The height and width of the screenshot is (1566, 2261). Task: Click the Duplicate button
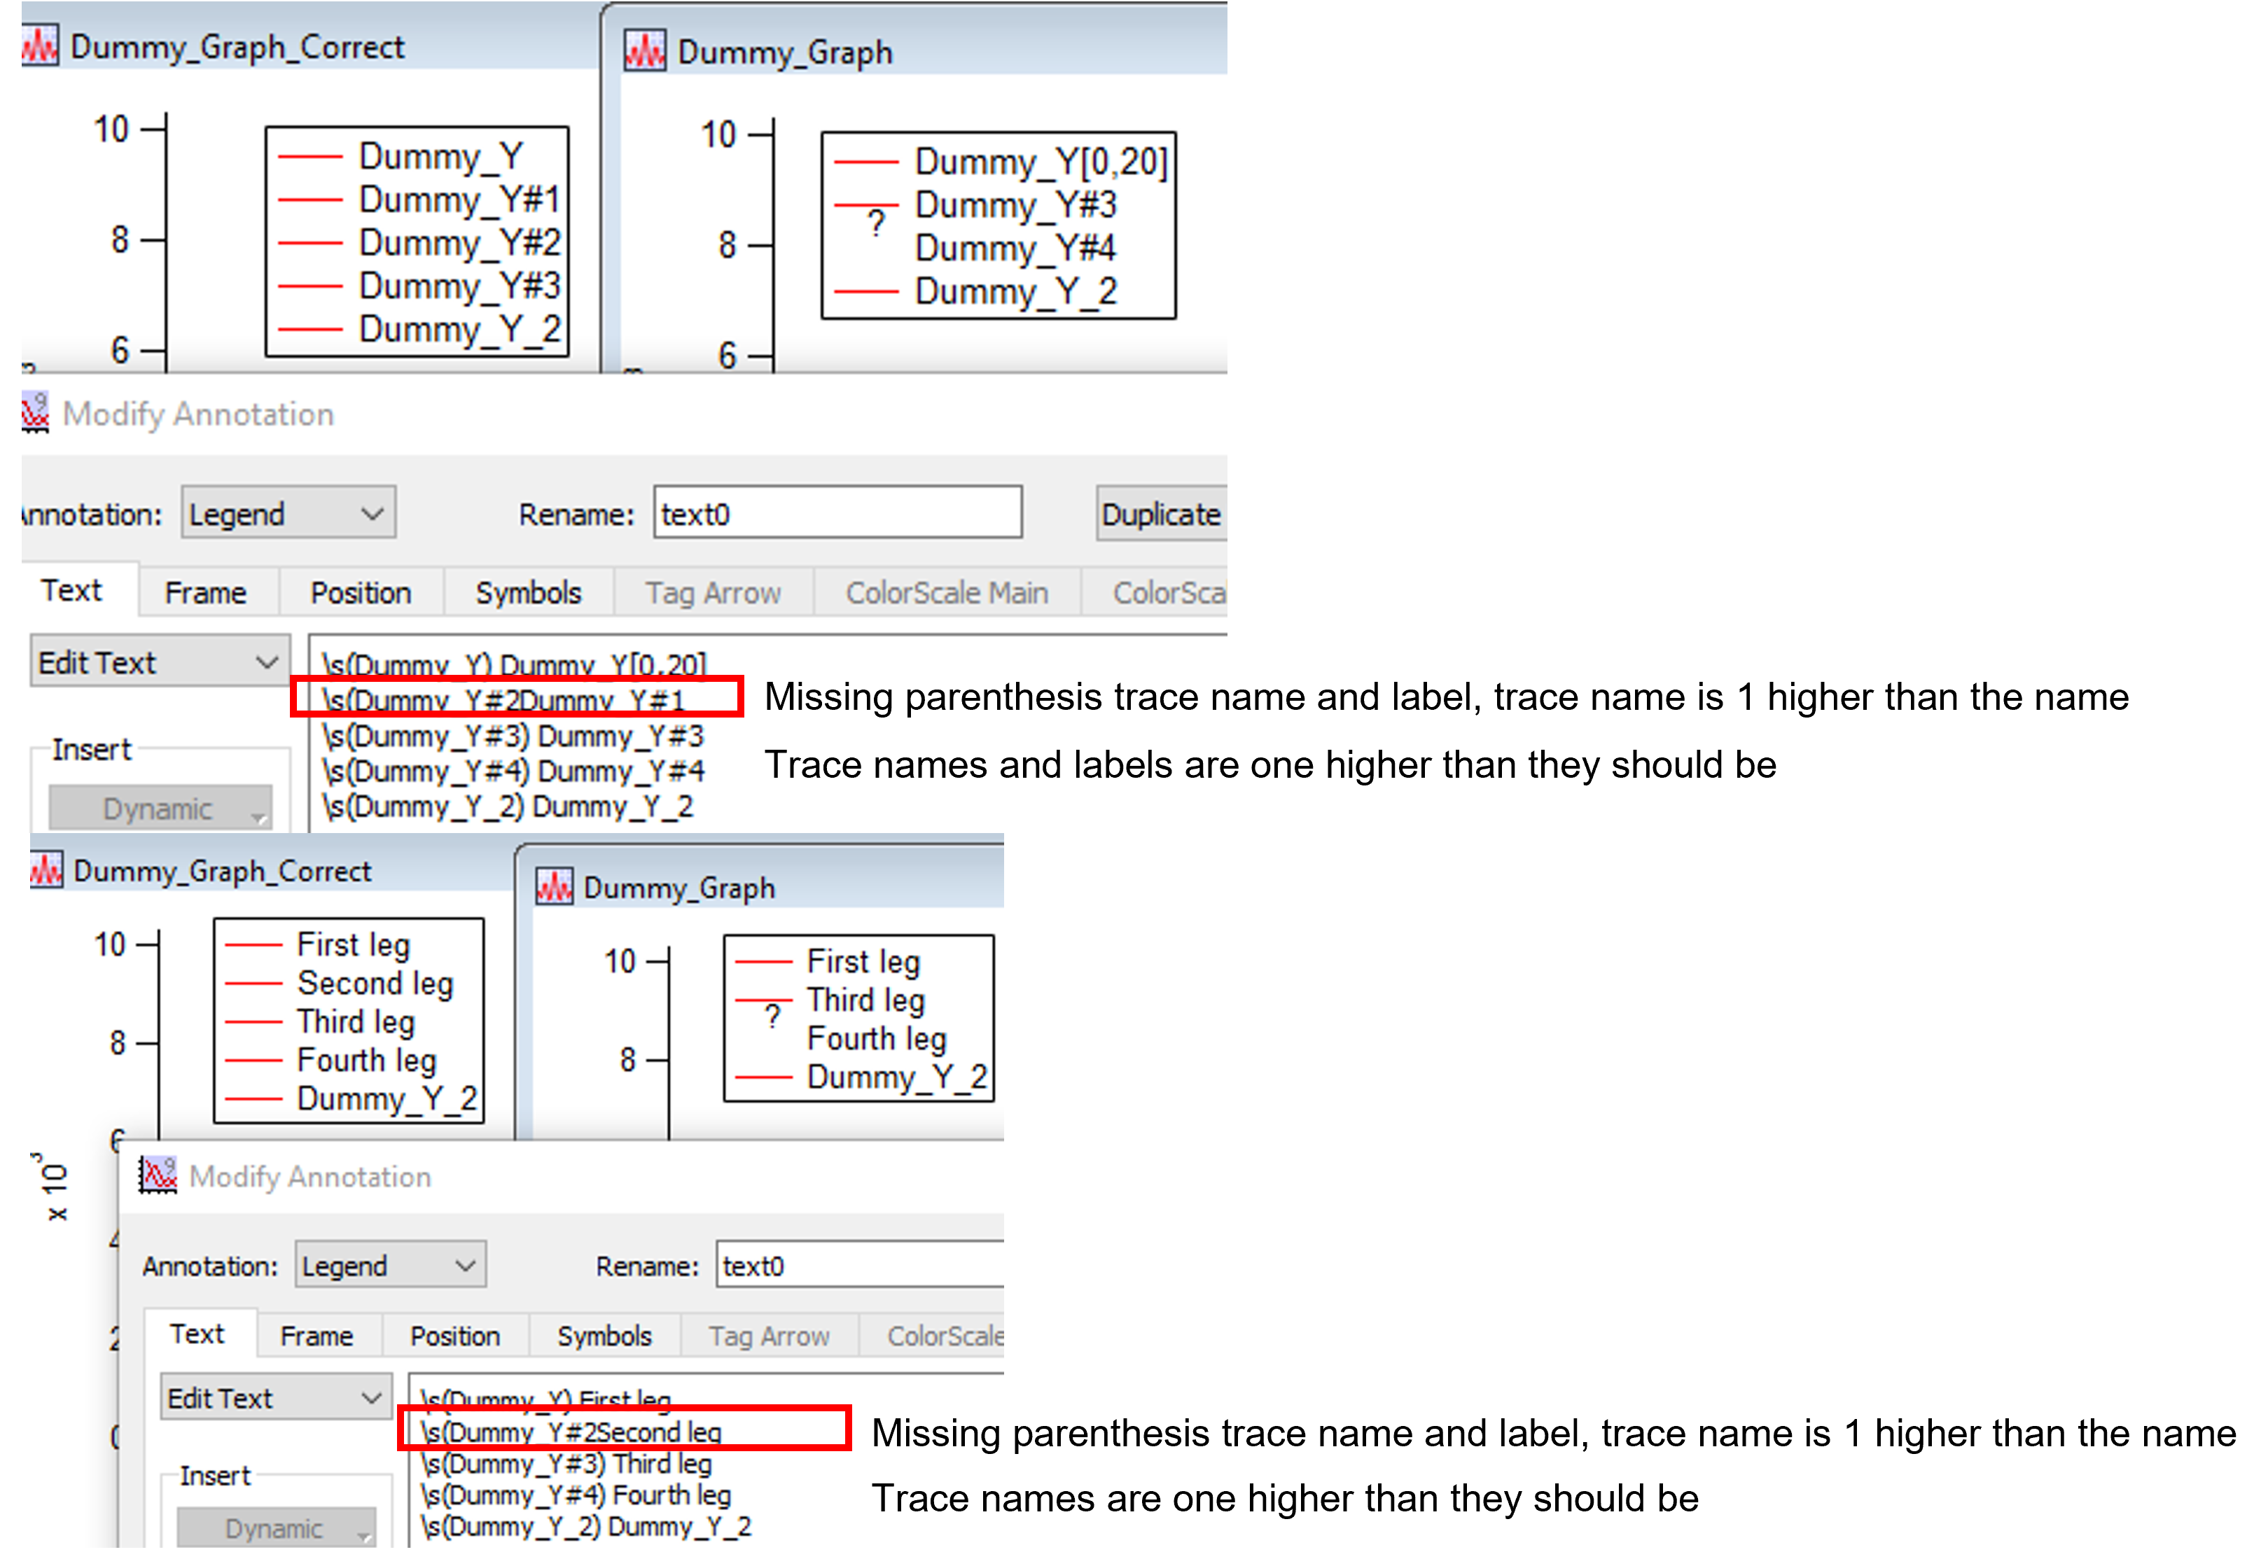pyautogui.click(x=1161, y=512)
